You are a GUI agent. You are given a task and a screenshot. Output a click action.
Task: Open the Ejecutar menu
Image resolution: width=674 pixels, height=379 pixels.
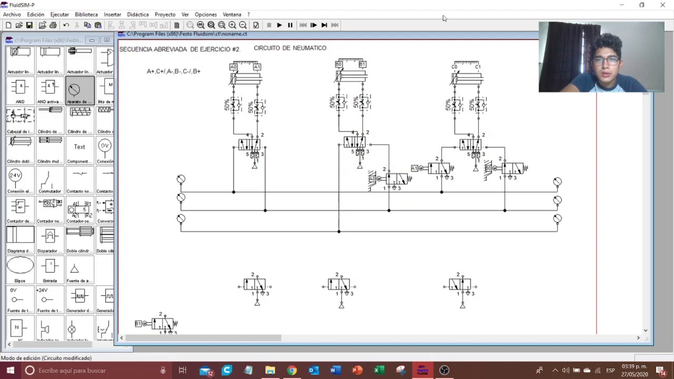[x=60, y=14]
